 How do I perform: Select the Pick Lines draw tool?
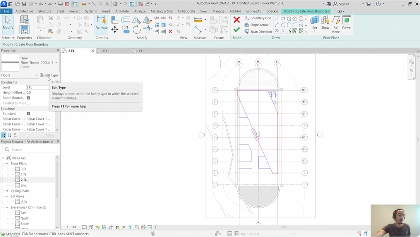(x=289, y=31)
